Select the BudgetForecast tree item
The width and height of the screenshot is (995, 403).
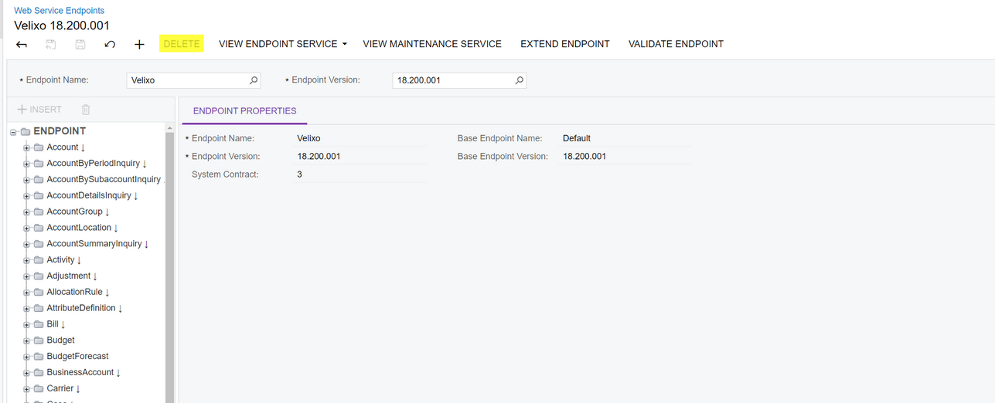click(x=77, y=357)
